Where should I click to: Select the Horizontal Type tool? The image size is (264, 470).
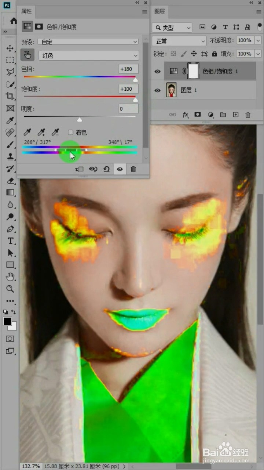(10, 241)
